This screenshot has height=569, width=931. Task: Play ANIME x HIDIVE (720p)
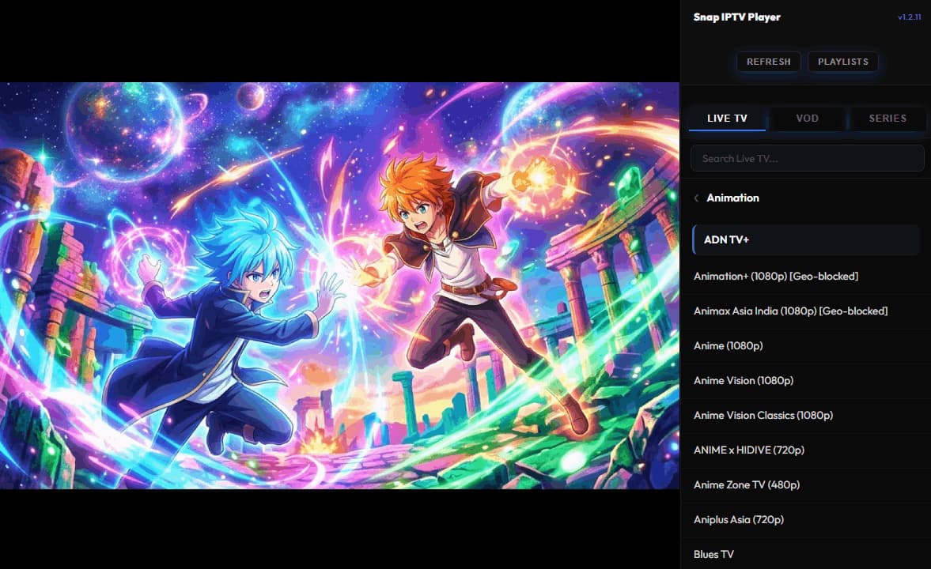click(x=748, y=450)
